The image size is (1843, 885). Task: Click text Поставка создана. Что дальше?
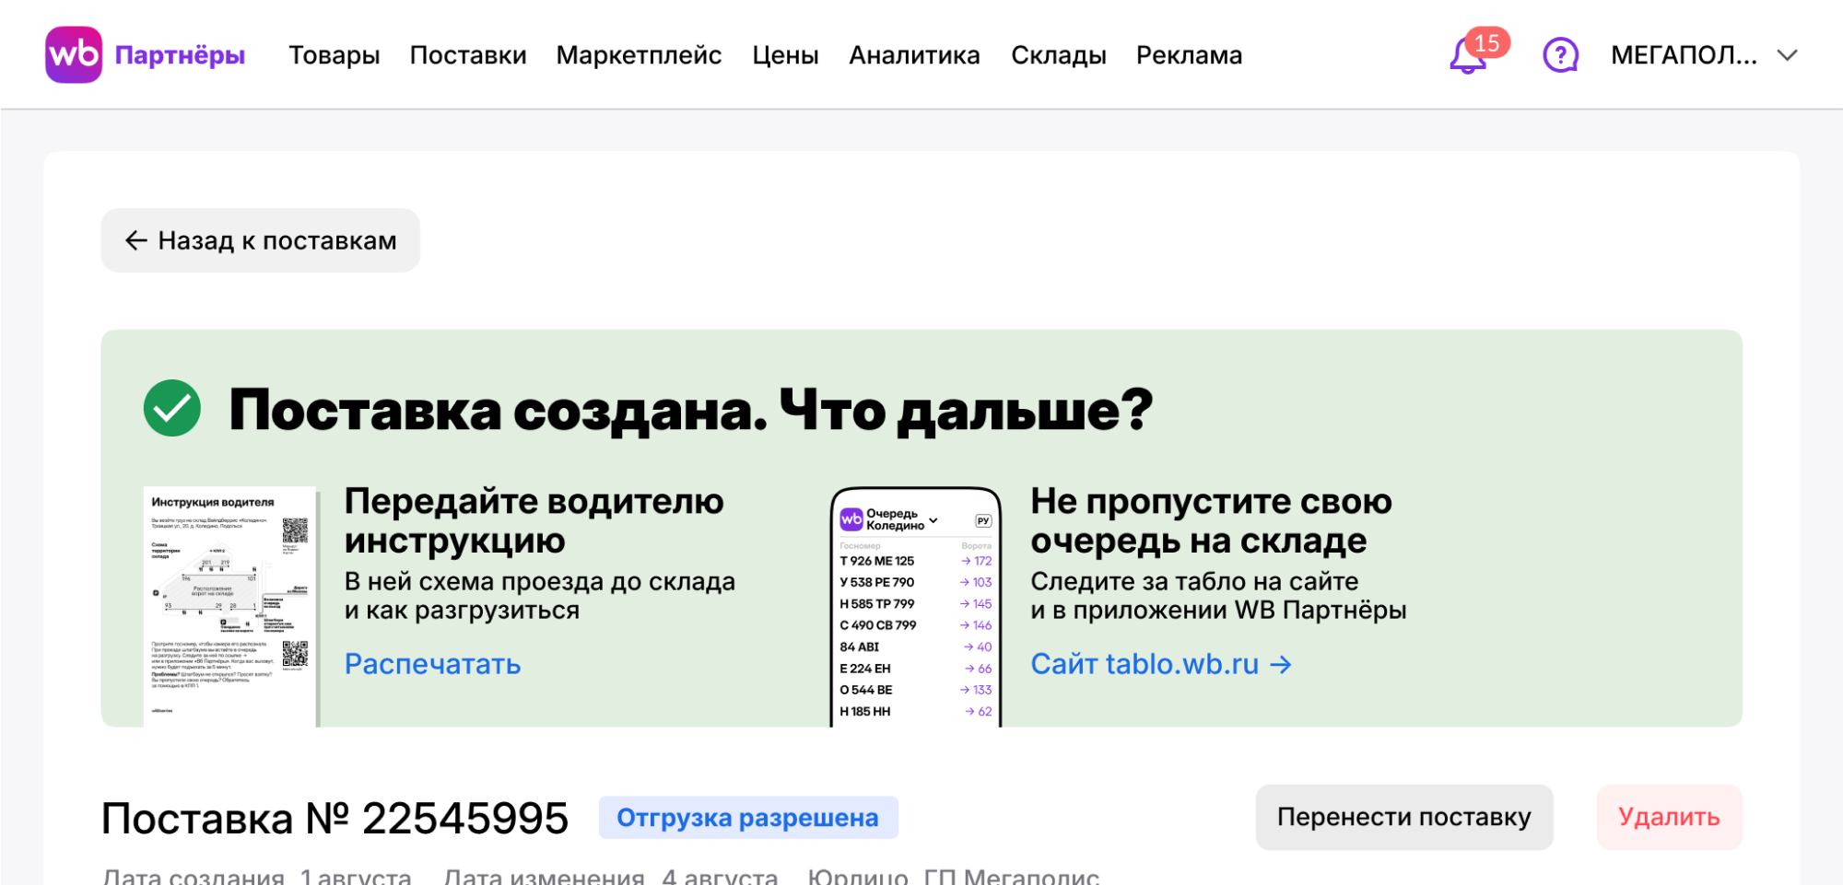tap(691, 410)
